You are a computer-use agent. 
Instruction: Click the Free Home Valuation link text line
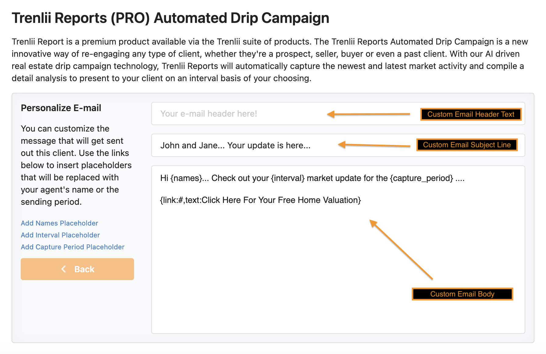click(x=261, y=200)
